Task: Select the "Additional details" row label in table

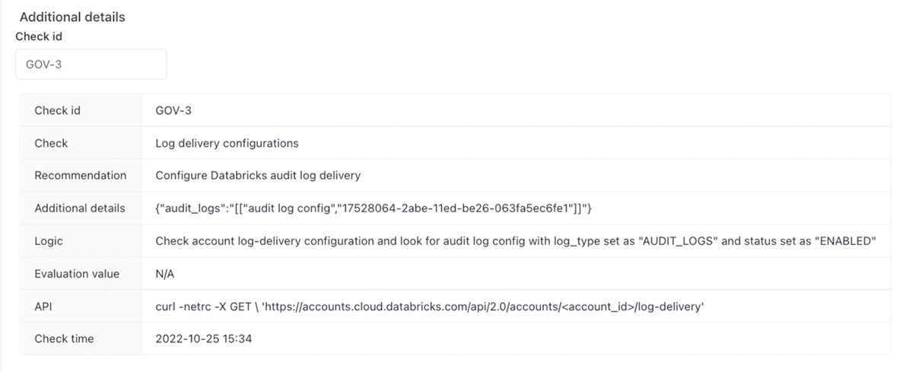Action: coord(79,208)
